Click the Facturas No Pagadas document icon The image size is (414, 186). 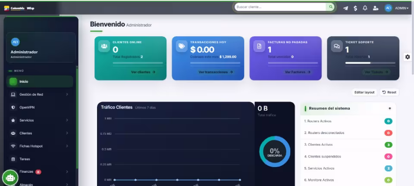click(x=259, y=46)
